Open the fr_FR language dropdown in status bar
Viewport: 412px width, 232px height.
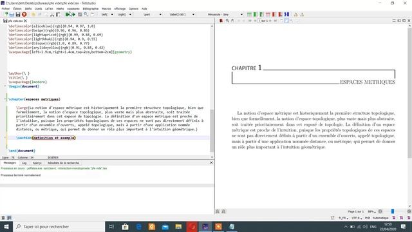(x=343, y=218)
